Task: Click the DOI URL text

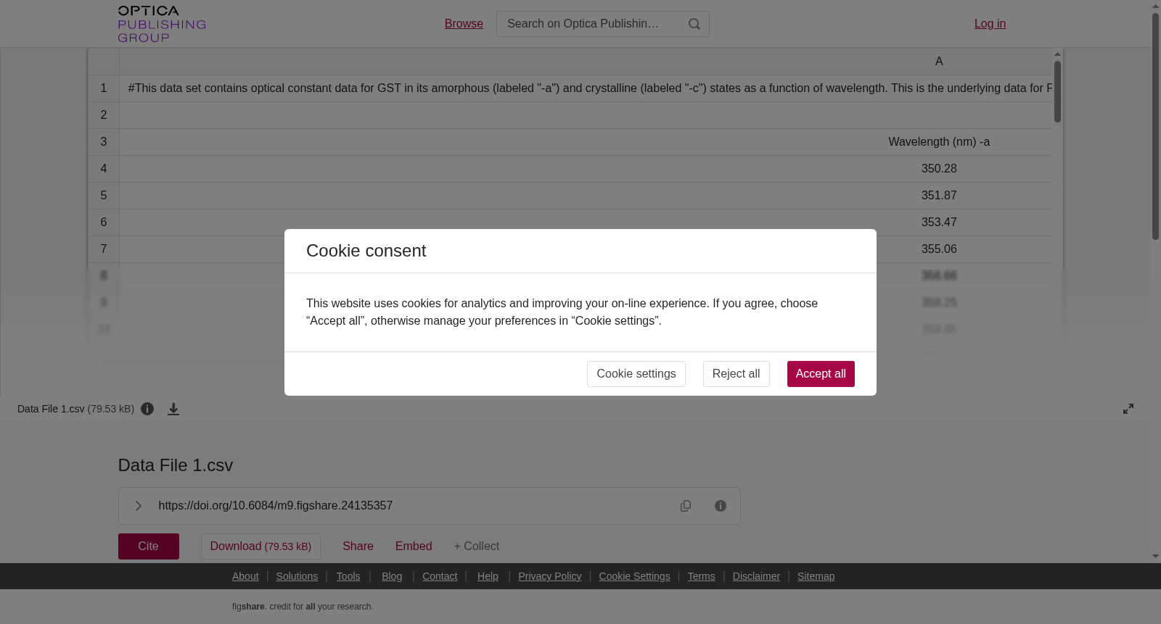Action: (x=276, y=506)
